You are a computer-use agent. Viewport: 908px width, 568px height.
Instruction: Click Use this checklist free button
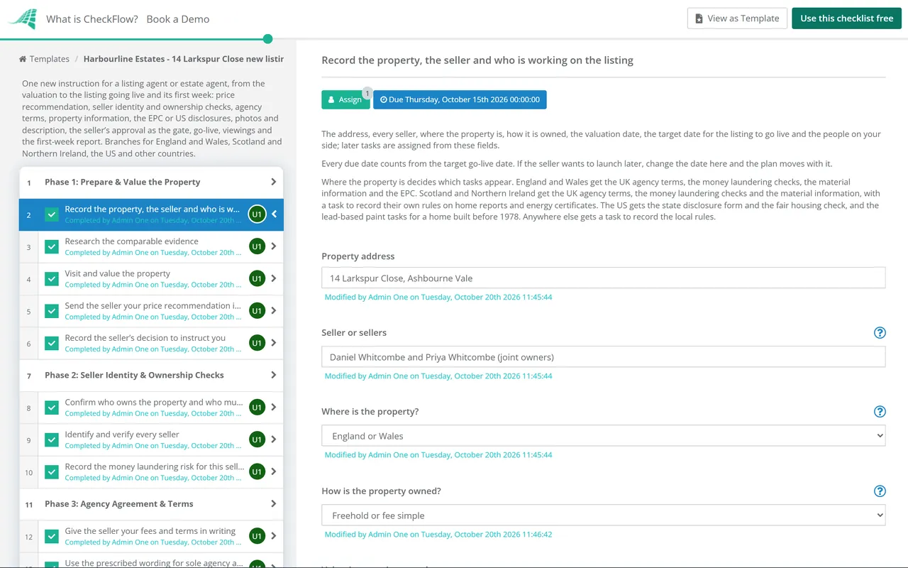[x=846, y=18]
